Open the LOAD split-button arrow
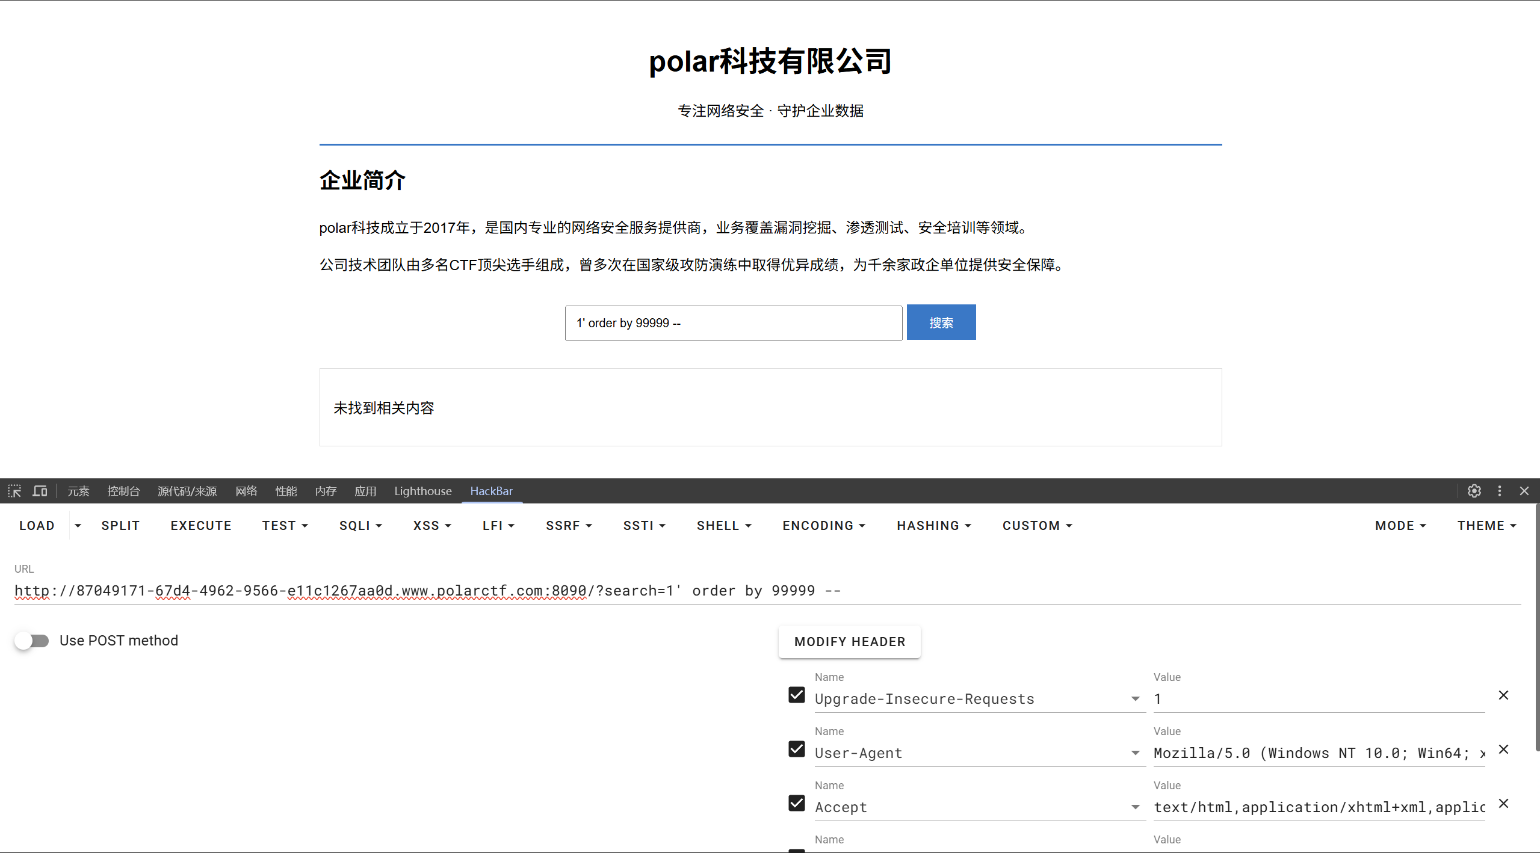This screenshot has width=1540, height=853. (x=78, y=526)
